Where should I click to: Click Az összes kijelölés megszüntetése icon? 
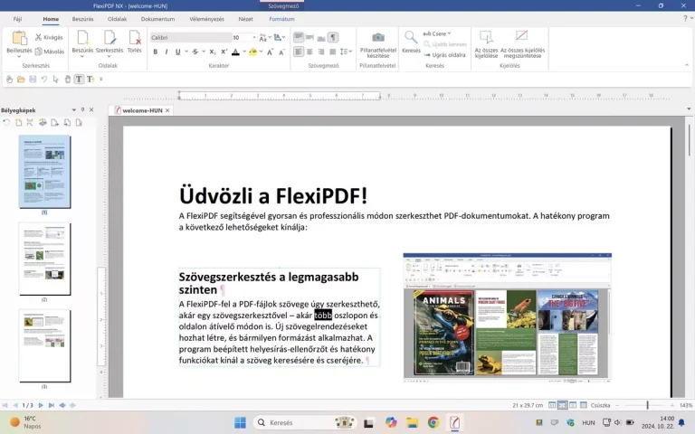click(521, 36)
